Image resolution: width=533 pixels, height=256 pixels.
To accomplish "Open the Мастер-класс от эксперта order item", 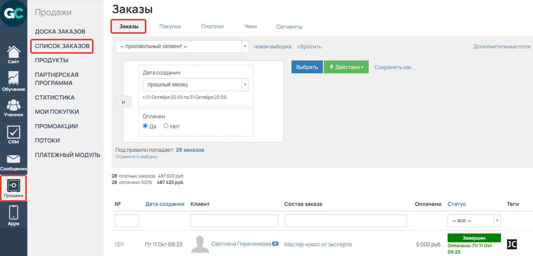I will pyautogui.click(x=318, y=244).
